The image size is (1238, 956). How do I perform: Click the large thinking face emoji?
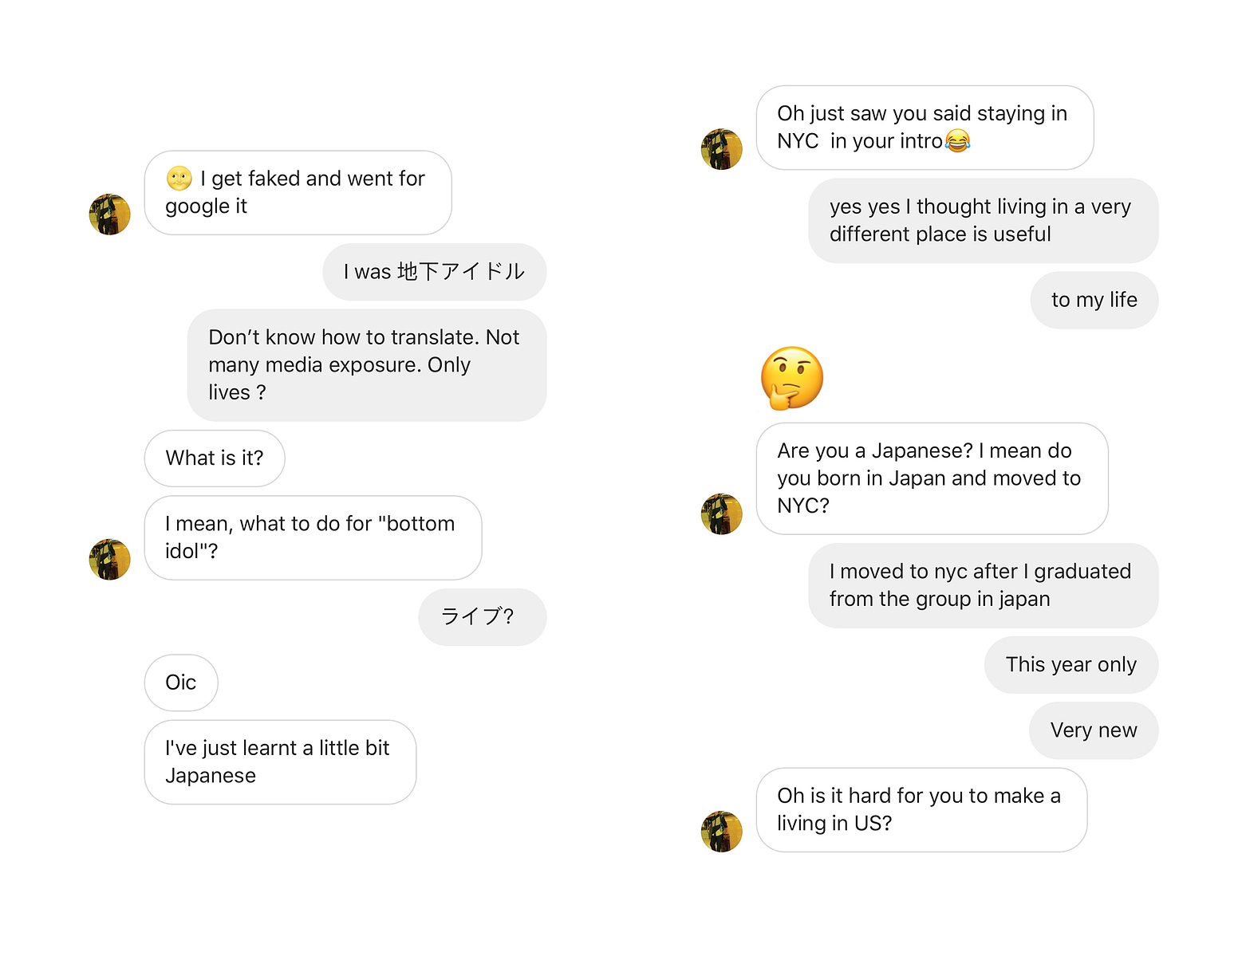pos(791,378)
